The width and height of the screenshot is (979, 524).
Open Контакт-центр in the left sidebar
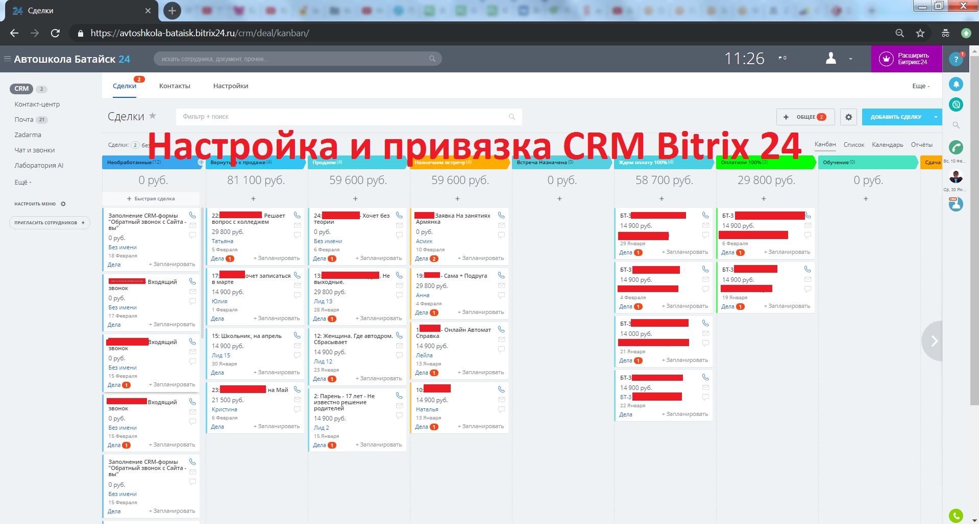coord(37,104)
